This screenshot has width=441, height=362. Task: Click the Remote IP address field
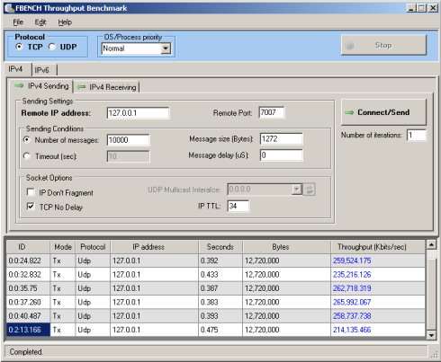click(138, 113)
